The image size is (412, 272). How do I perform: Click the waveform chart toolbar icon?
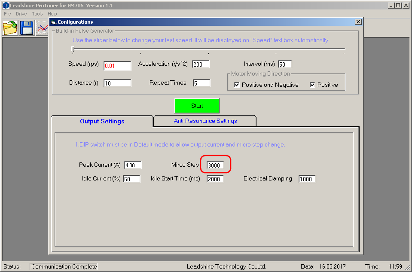42,28
